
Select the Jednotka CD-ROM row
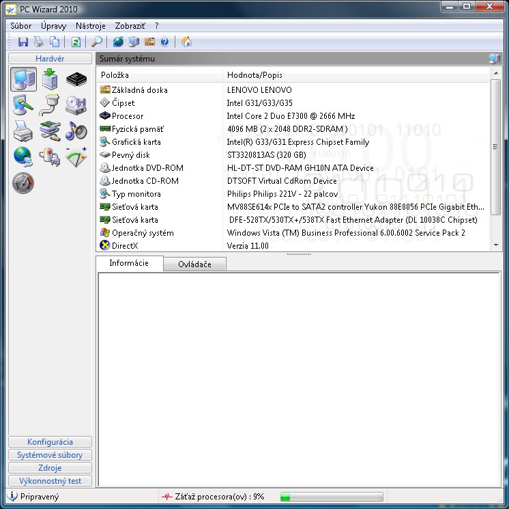coord(293,181)
